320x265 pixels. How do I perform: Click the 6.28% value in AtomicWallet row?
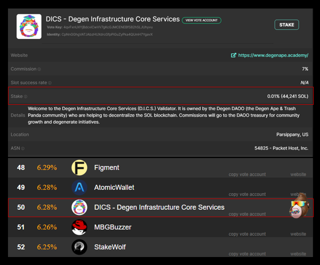(47, 187)
